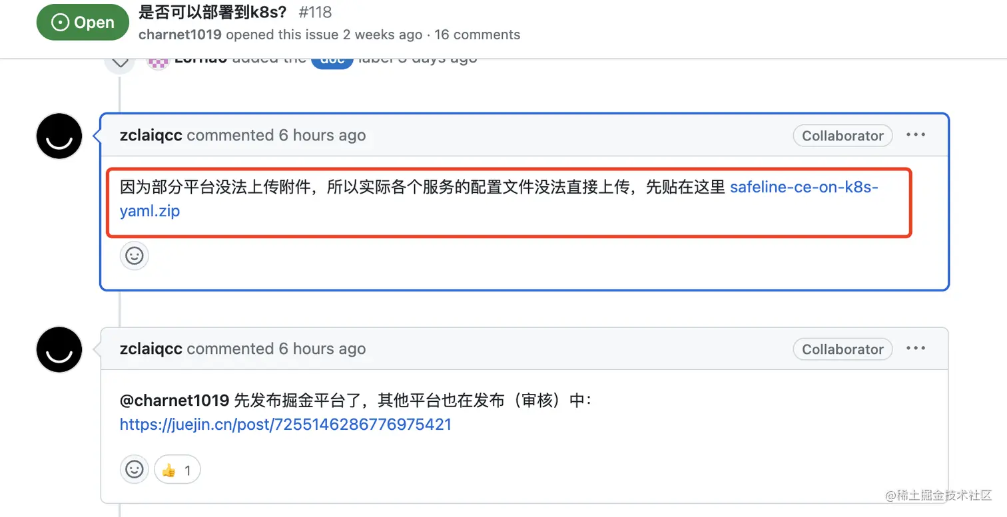Open the kebab menu on the first zclaiqcc comment
Screen dimensions: 1007x517
click(x=916, y=135)
